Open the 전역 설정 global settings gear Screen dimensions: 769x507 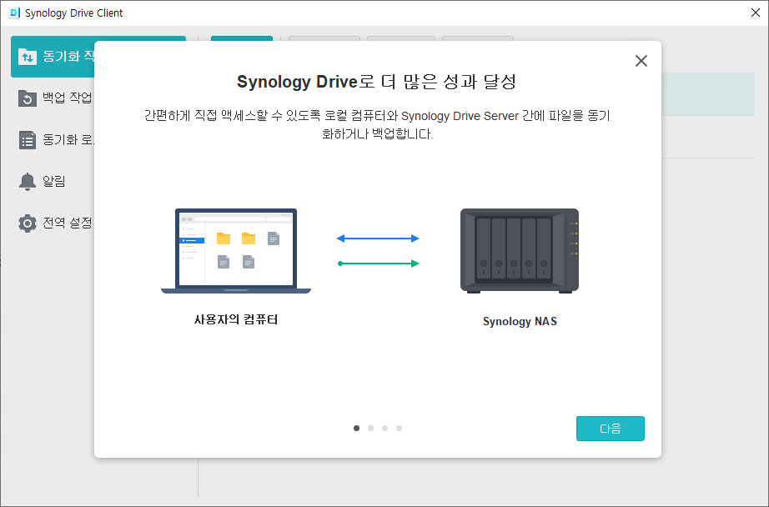[55, 223]
